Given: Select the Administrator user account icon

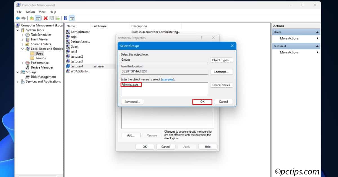Looking at the screenshot, I should [68, 32].
